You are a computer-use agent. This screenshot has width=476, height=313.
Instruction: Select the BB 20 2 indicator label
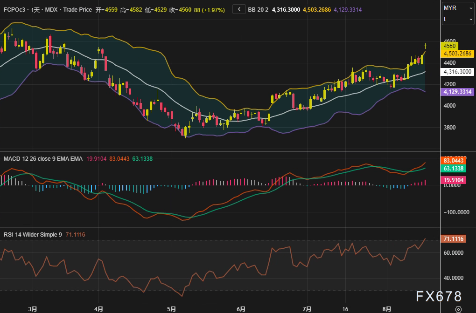(258, 10)
